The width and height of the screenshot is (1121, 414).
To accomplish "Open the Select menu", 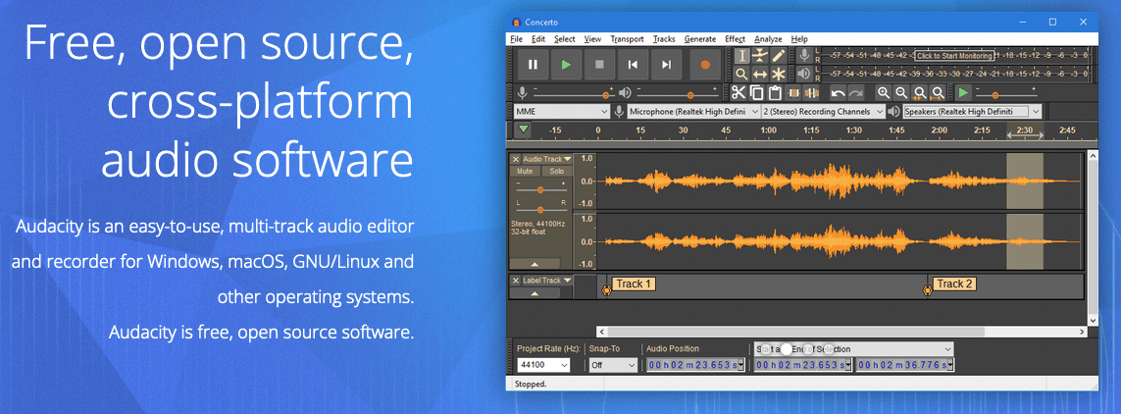I will (564, 39).
